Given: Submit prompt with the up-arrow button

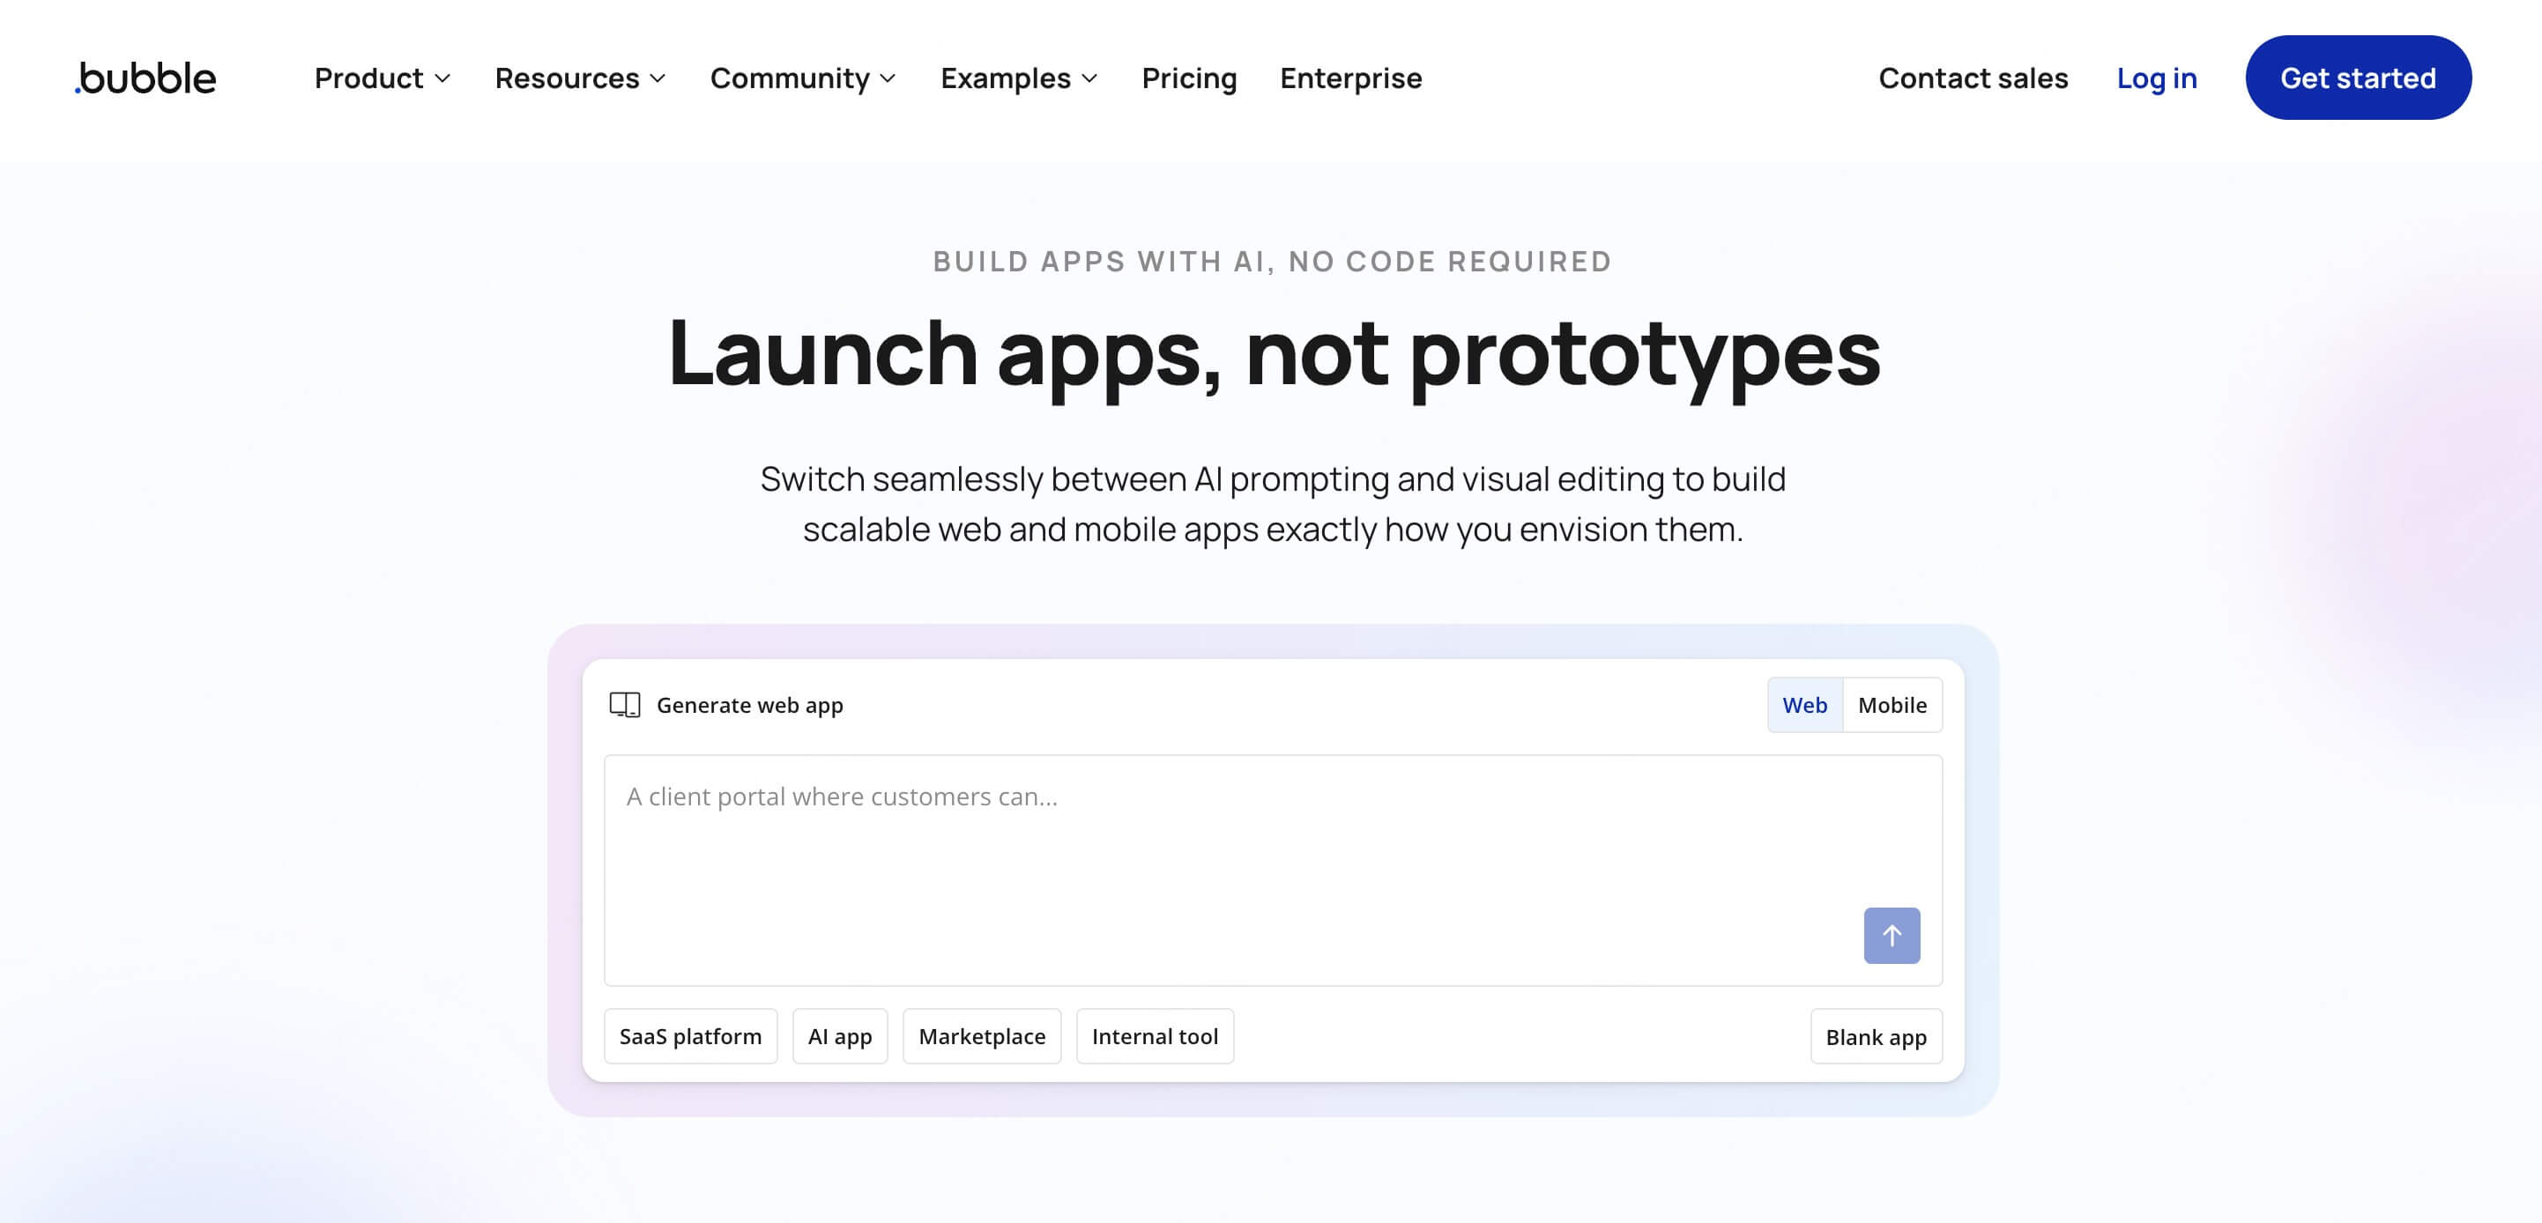Looking at the screenshot, I should tap(1891, 935).
